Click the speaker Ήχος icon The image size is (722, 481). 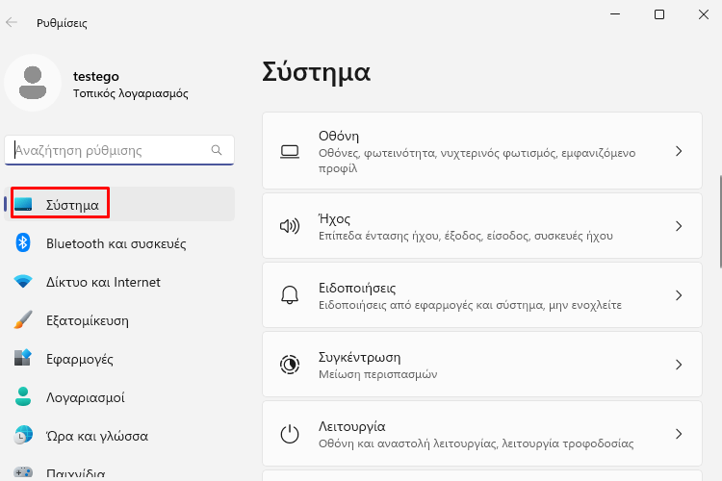tap(290, 226)
